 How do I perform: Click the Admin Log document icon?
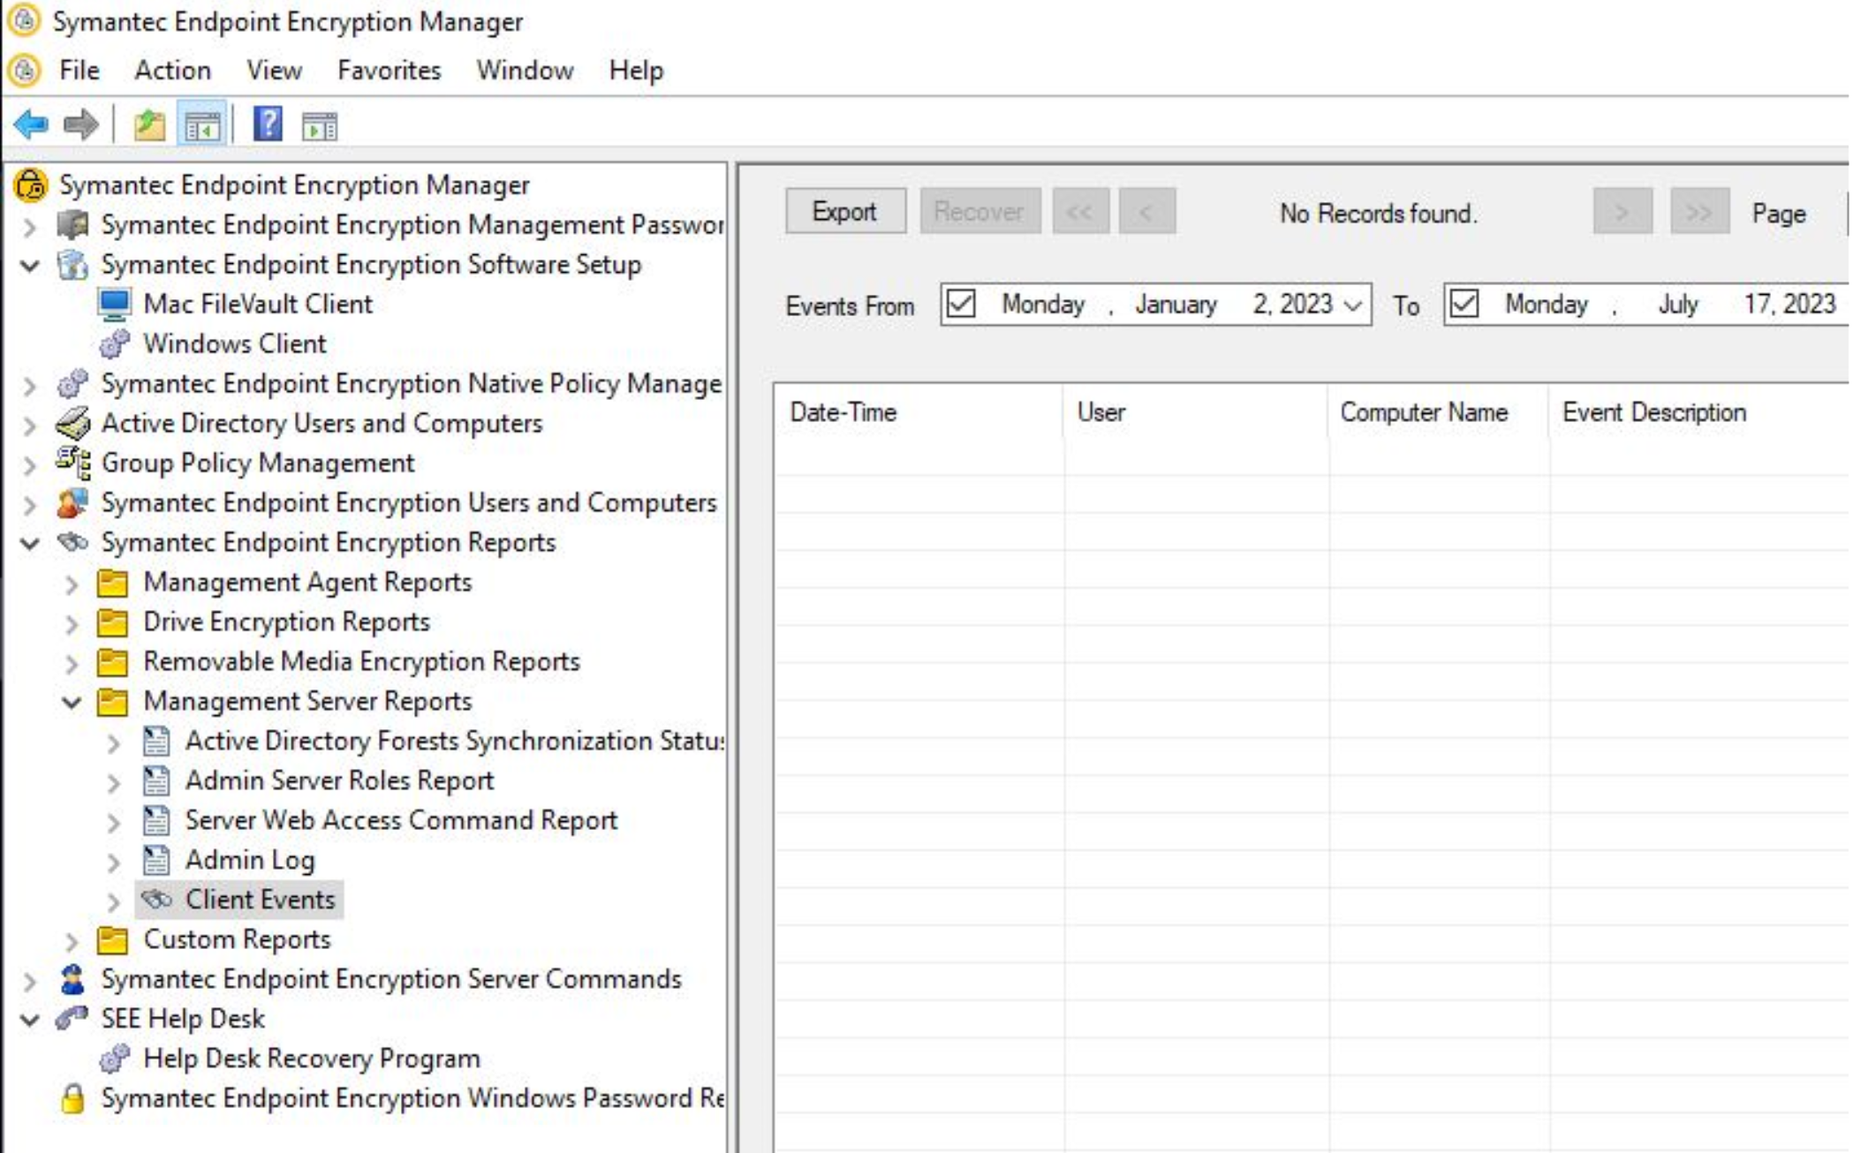[x=156, y=861]
